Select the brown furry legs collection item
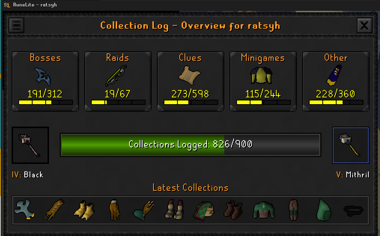 (x=114, y=209)
